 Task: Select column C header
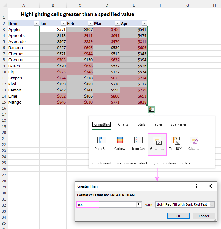[x=80, y=5]
